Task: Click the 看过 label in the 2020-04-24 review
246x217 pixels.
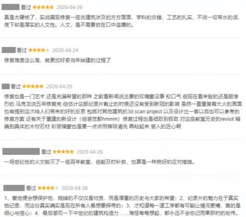Action: click(22, 50)
